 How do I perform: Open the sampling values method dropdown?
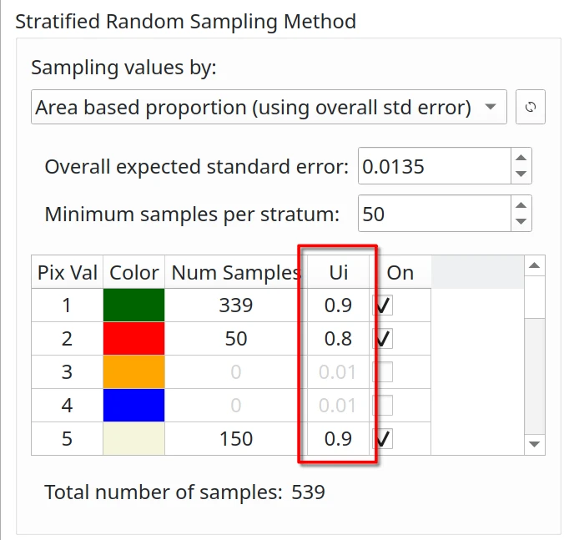coord(269,107)
